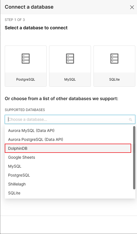137x234 pixels.
Task: Click the SUPPORTED DATABASES field label
Action: pos(25,110)
